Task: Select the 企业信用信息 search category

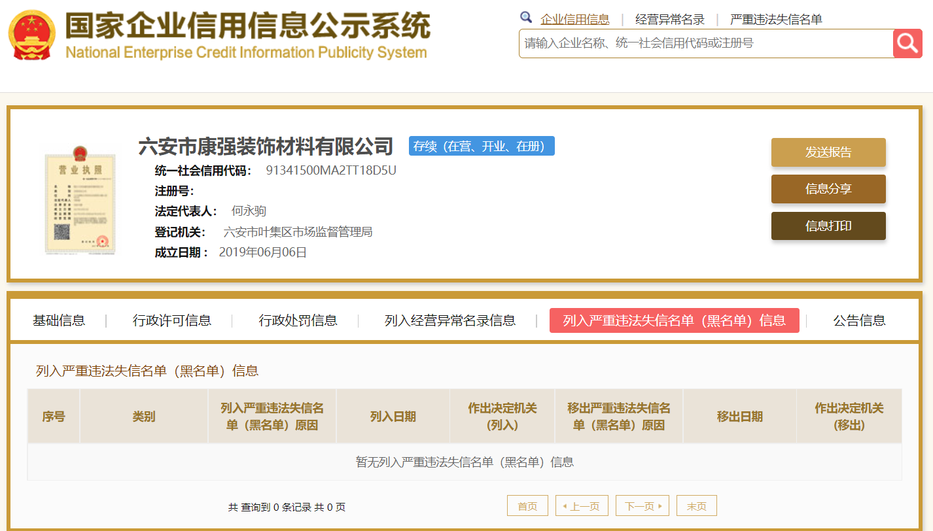Action: click(x=574, y=20)
